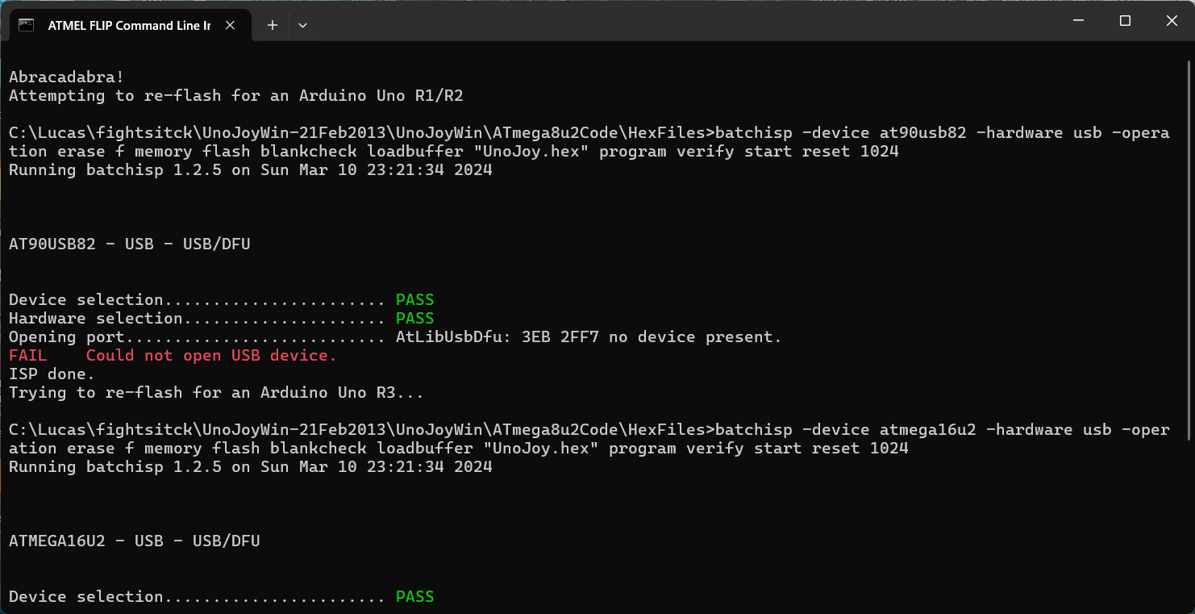The image size is (1195, 614).
Task: Click the 'Abracadabra!' line
Action: (67, 77)
